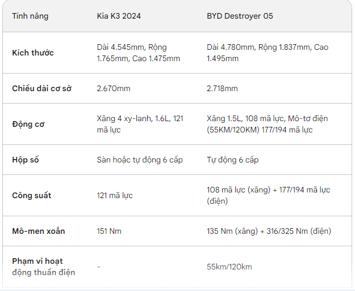
Task: Click the 'Kích thước' row label
Action: (x=33, y=53)
